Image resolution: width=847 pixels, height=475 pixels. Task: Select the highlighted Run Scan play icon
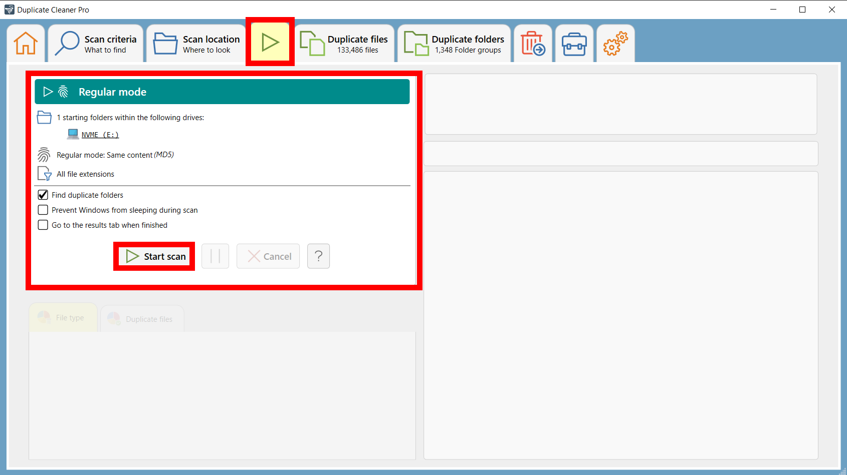[x=269, y=41]
